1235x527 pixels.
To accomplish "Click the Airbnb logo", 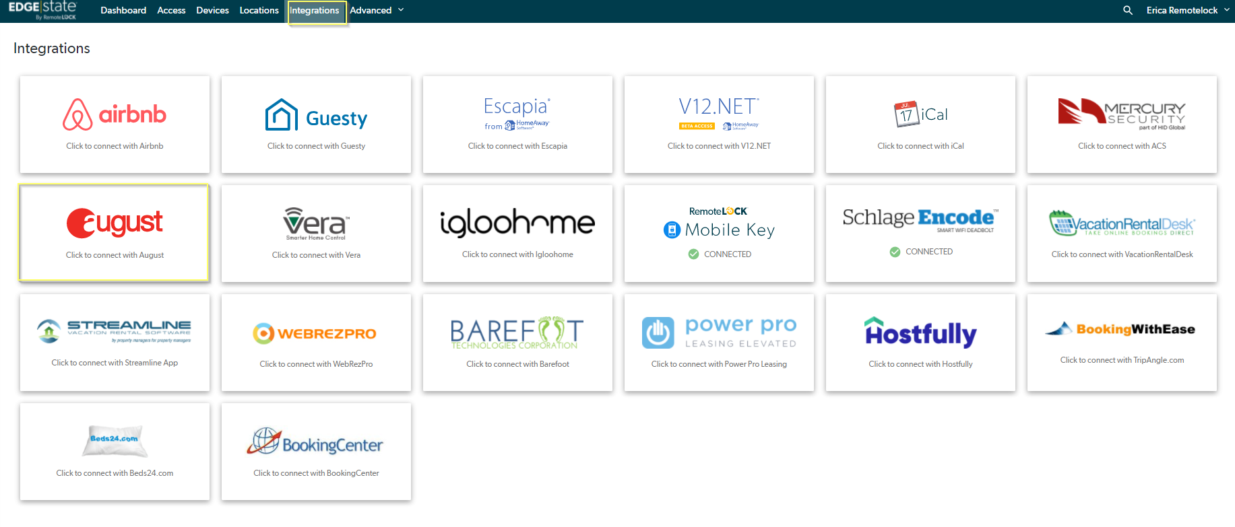I will (x=115, y=114).
